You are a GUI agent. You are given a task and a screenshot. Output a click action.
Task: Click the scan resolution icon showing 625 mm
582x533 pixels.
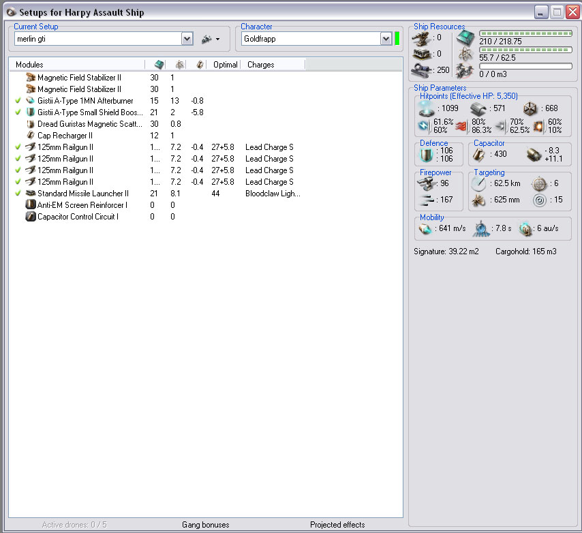point(479,200)
